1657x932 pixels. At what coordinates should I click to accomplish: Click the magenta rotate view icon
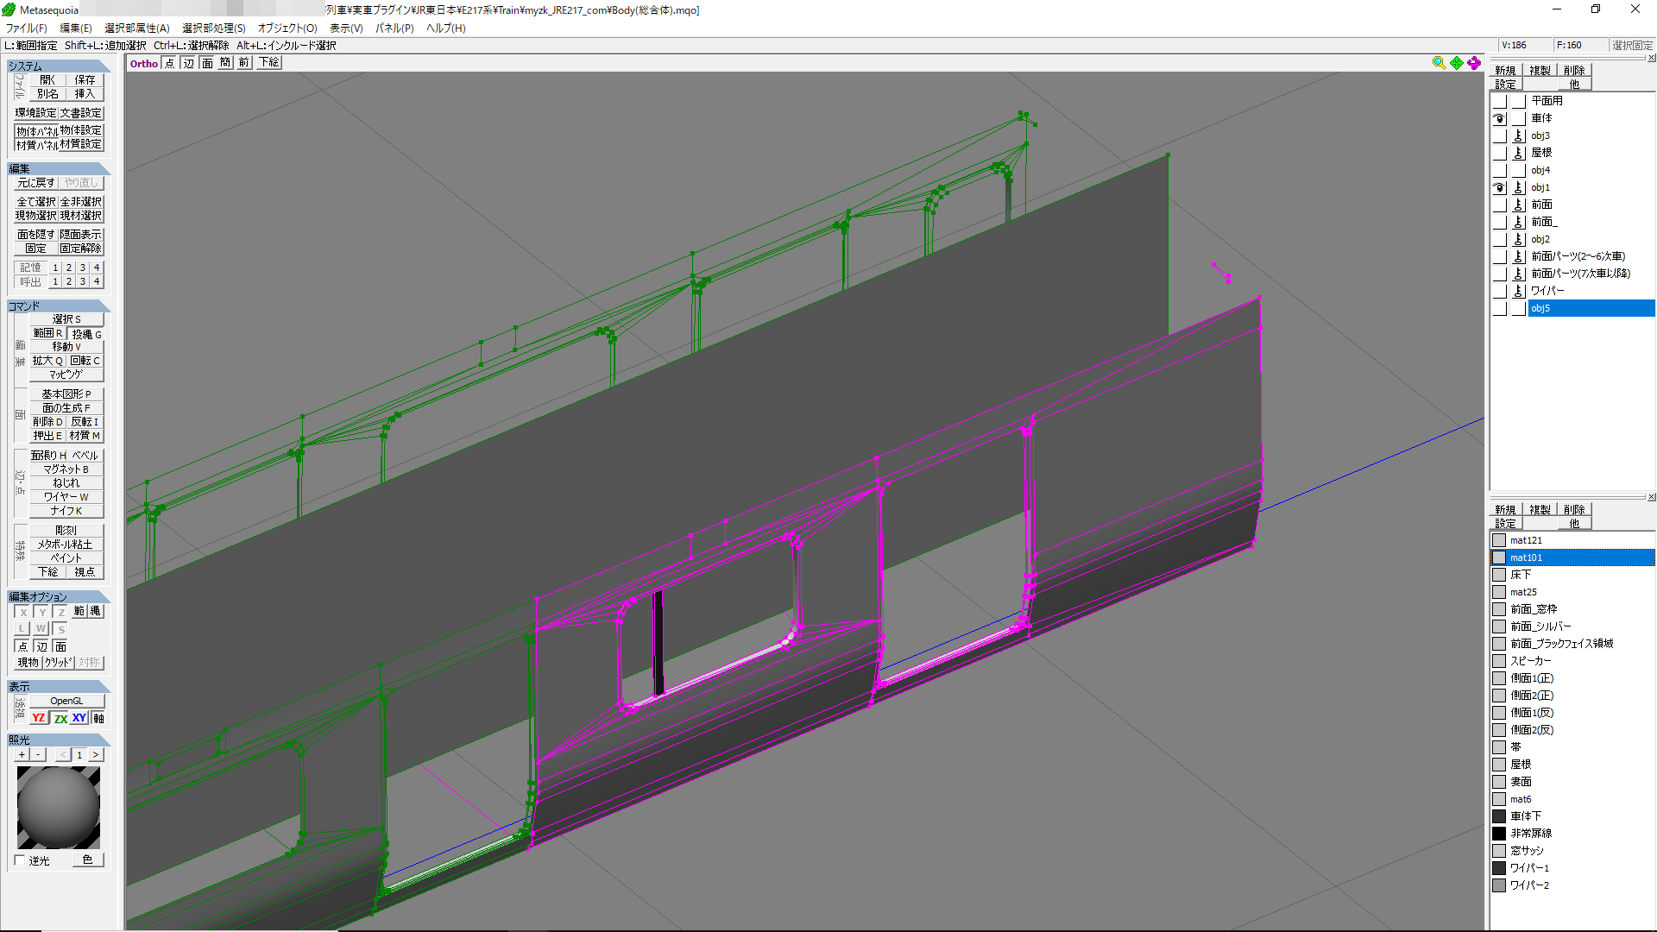(1474, 63)
